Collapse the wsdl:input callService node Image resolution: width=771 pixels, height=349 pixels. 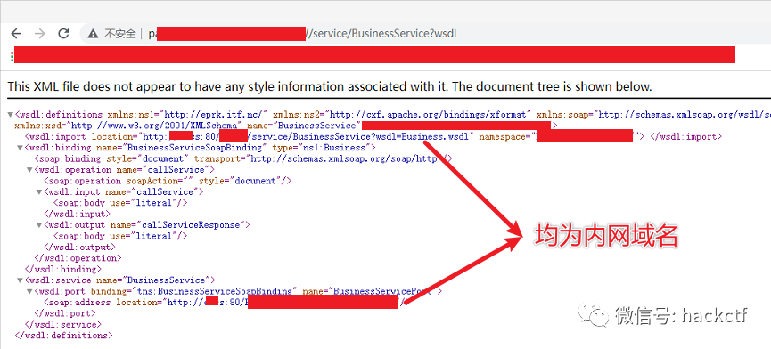[39, 192]
